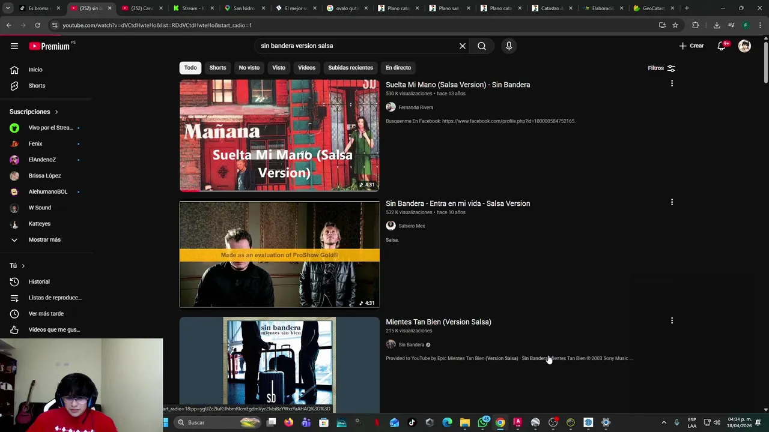Open Chrome three-dot menu
The image size is (769, 432).
click(760, 25)
